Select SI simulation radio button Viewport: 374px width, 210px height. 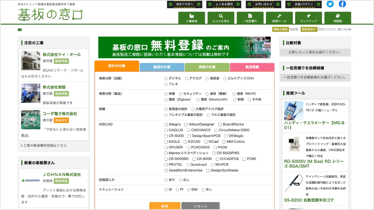[x=166, y=189]
